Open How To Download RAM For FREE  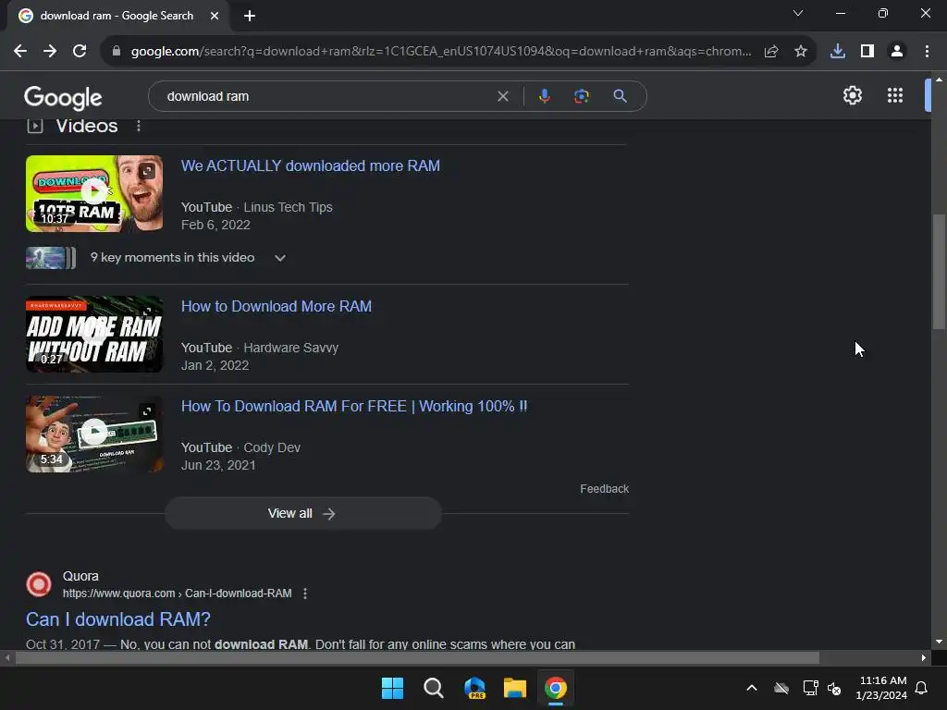pyautogui.click(x=354, y=407)
